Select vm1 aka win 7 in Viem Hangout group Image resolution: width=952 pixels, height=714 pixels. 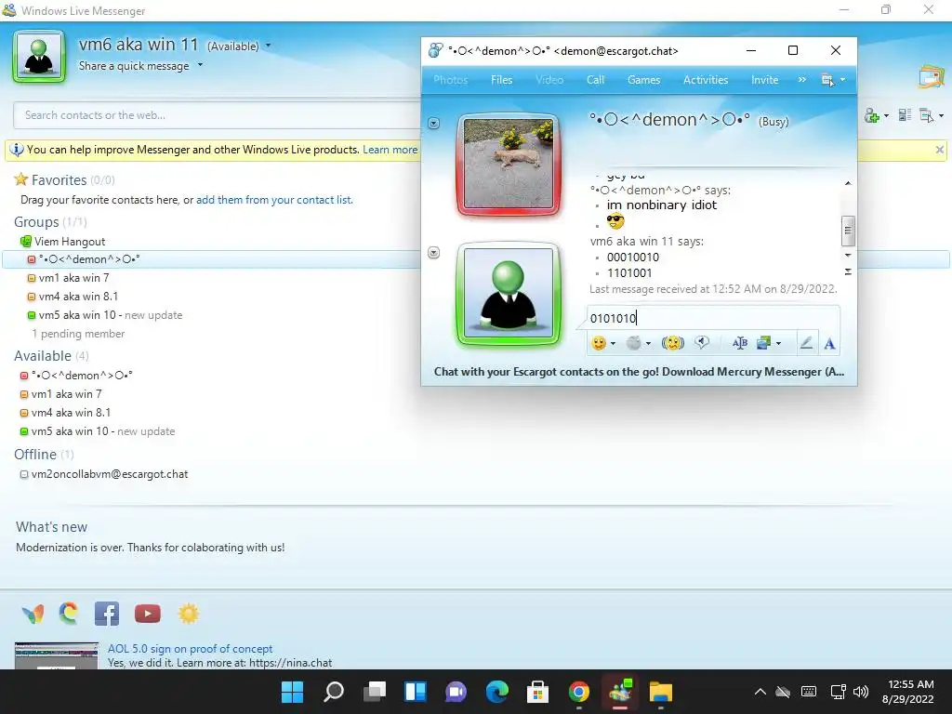pos(74,278)
